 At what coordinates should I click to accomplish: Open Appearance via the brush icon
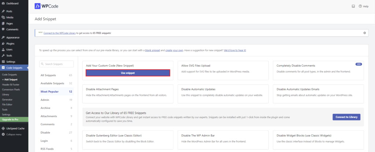pyautogui.click(x=3, y=37)
